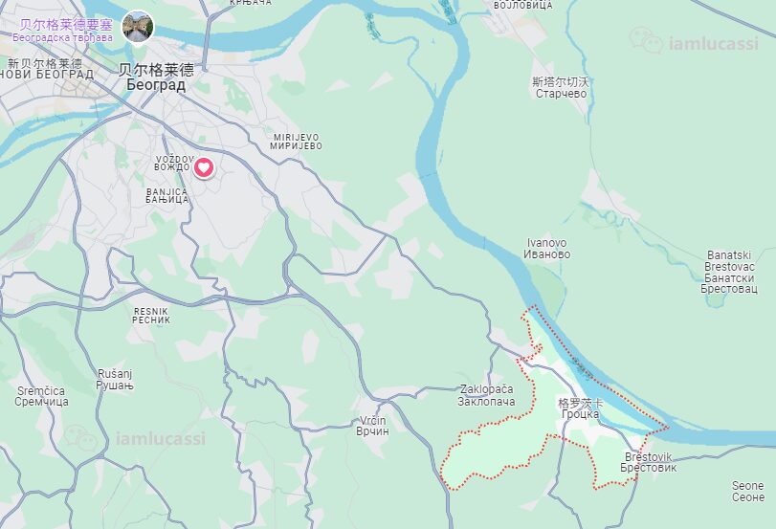The image size is (776, 529).
Task: Select the Zaklopača village label
Action: 486,395
